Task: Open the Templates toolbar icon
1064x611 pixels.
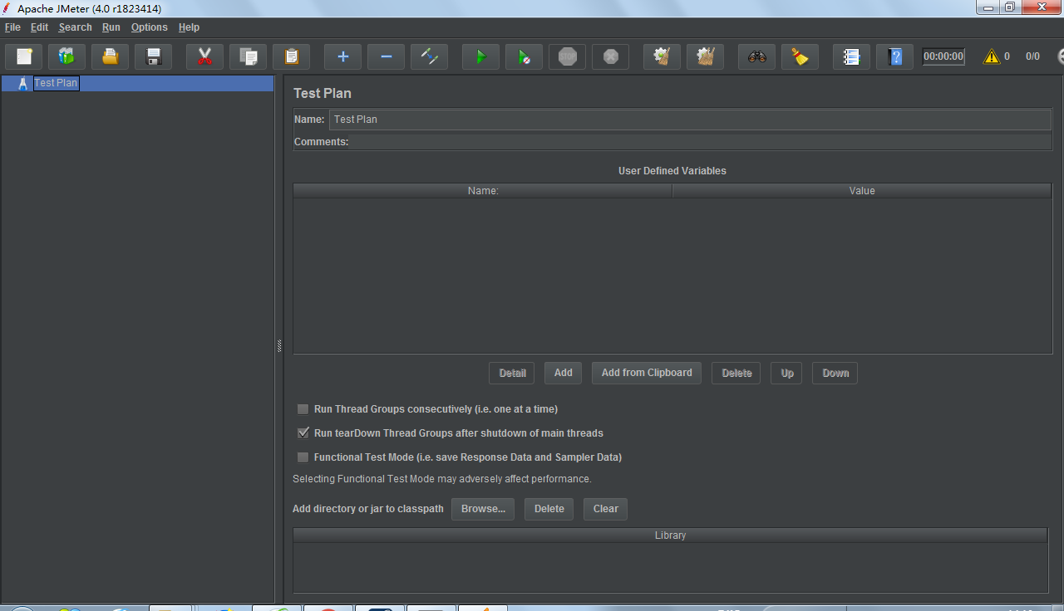Action: click(x=67, y=56)
